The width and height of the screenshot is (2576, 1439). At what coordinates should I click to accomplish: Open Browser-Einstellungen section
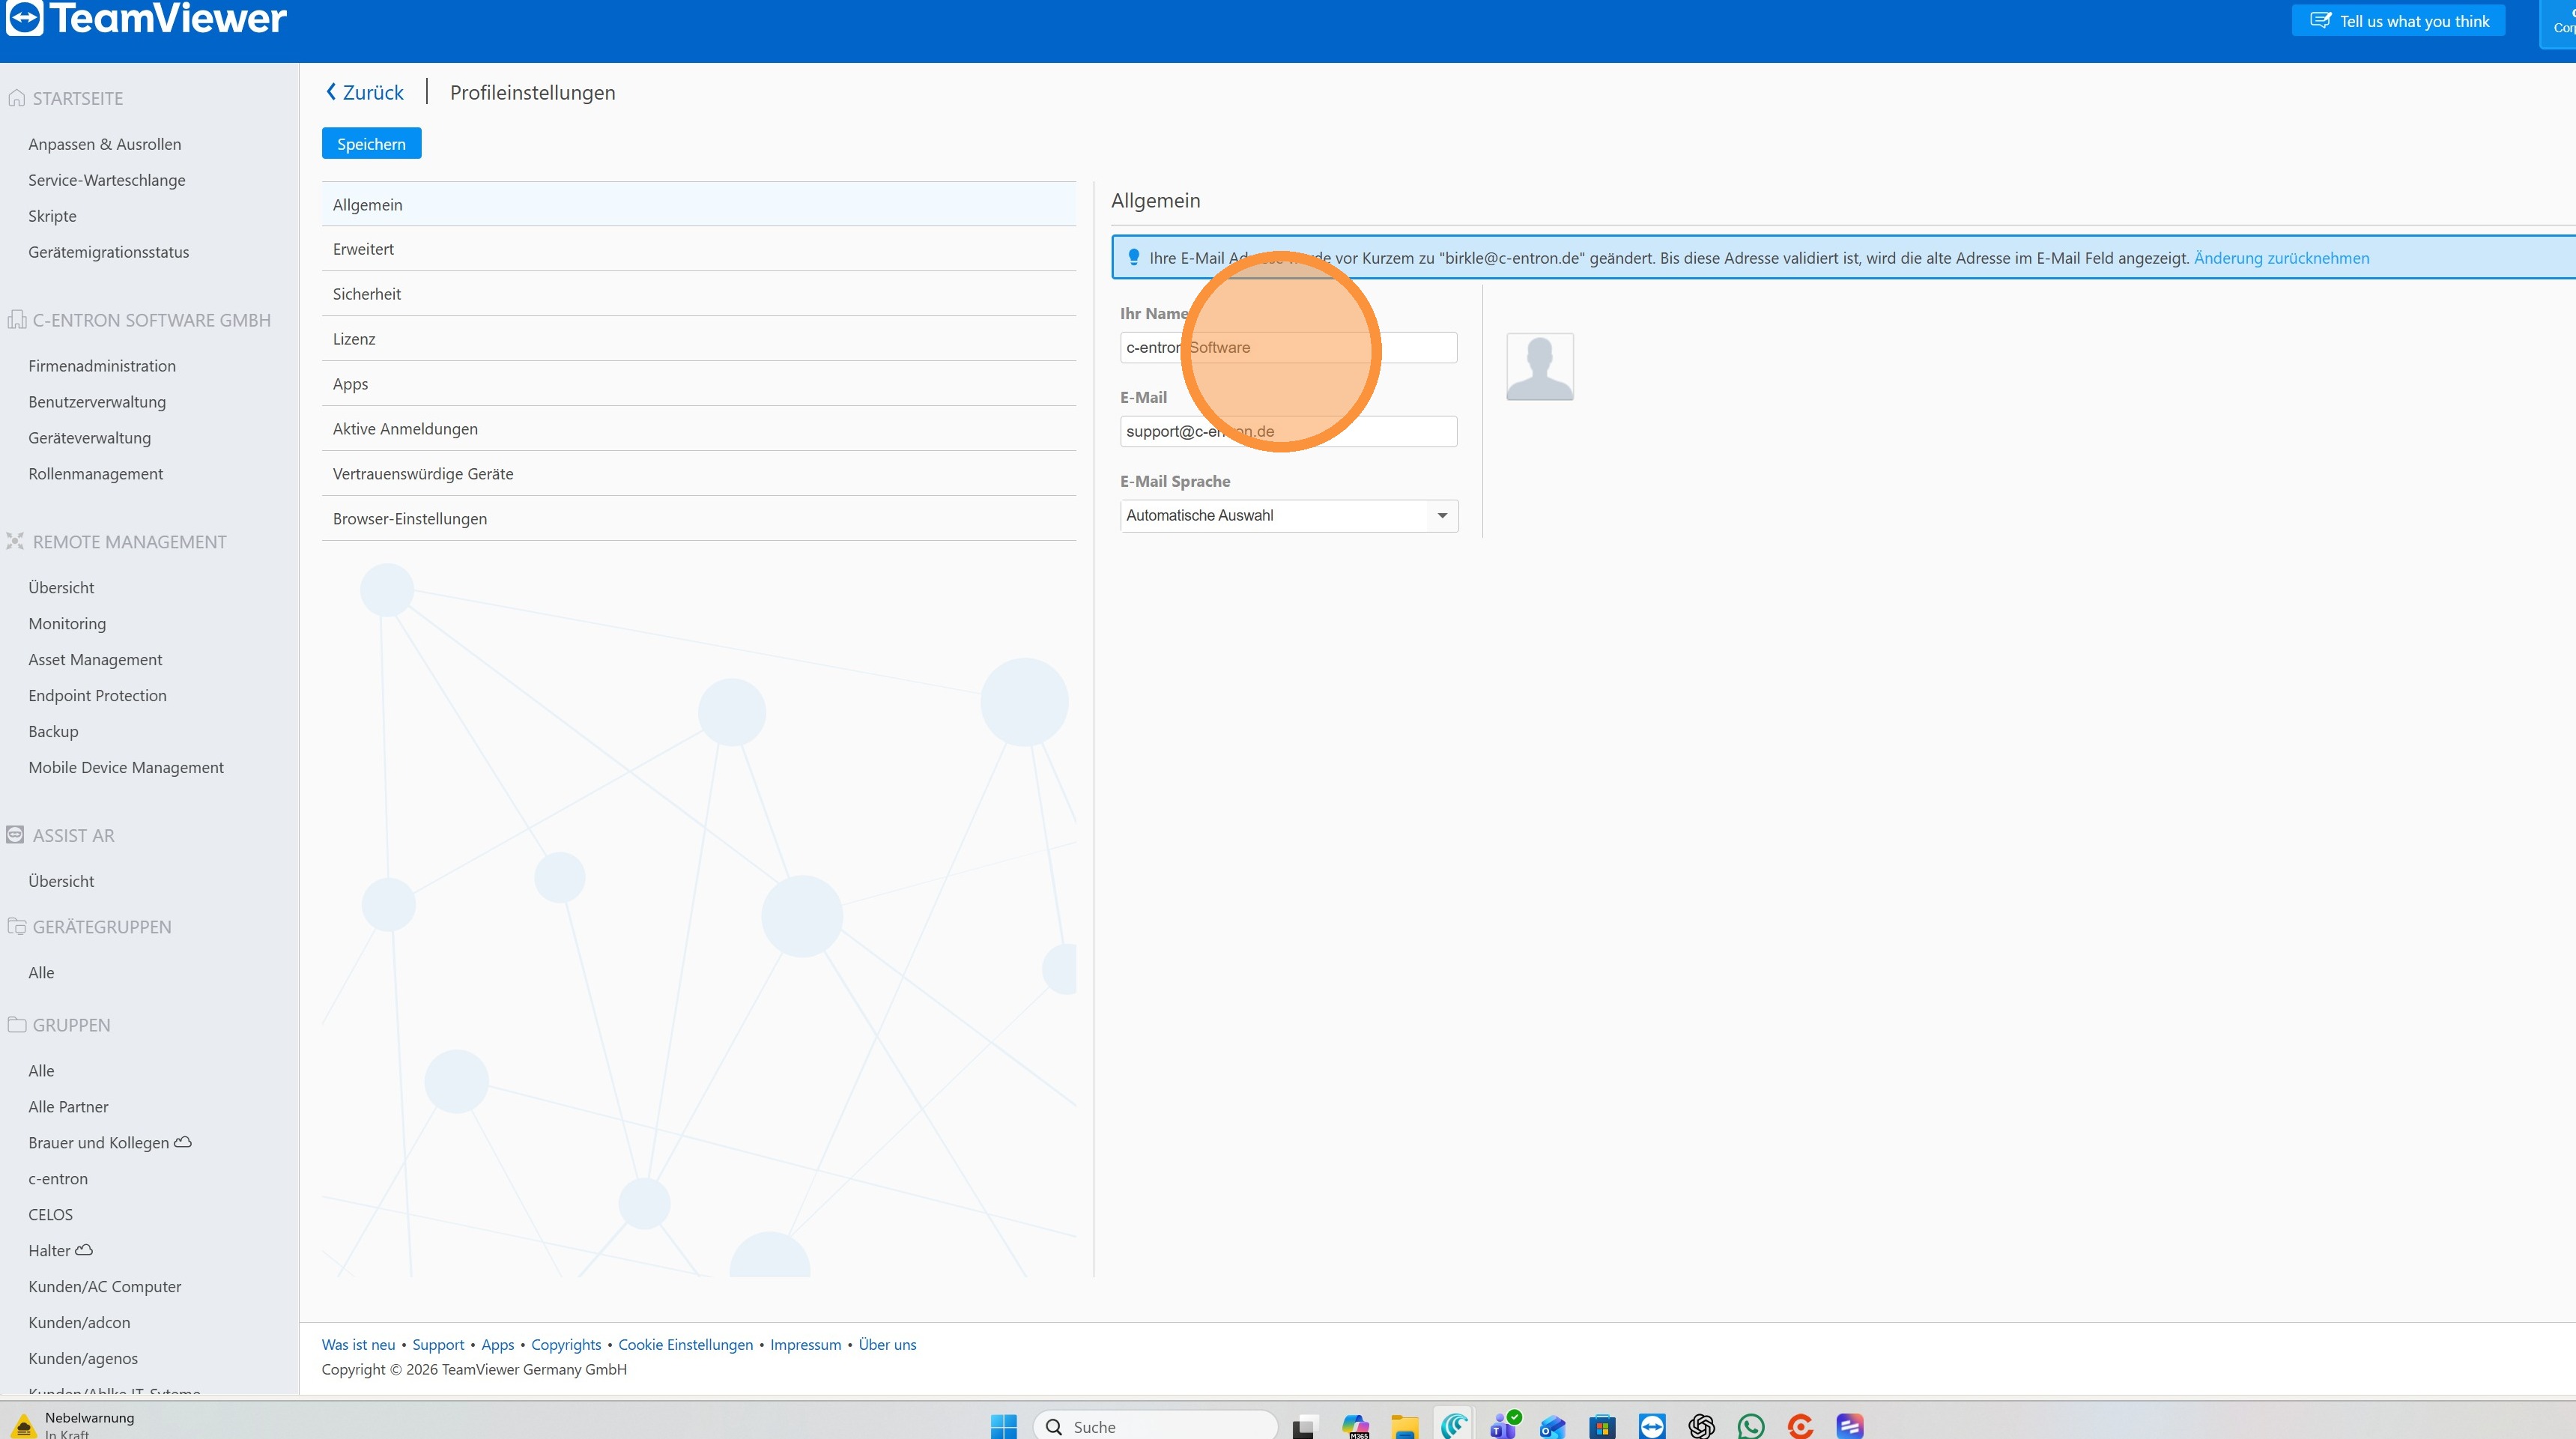(410, 519)
